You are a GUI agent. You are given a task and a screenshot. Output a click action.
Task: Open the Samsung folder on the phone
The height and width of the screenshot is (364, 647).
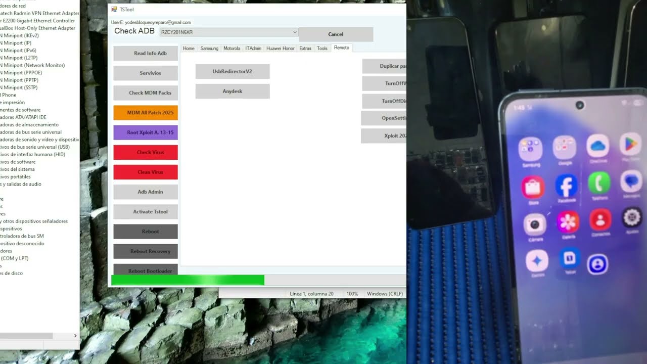coord(531,149)
